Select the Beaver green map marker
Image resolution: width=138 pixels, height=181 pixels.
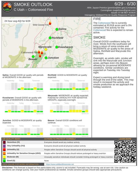33,57
